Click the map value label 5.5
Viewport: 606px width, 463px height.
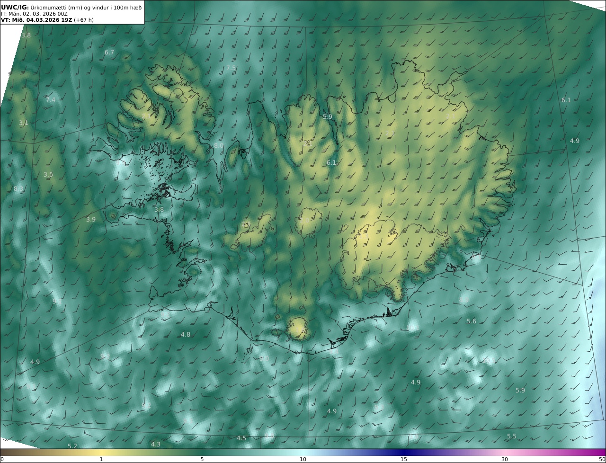click(x=512, y=436)
